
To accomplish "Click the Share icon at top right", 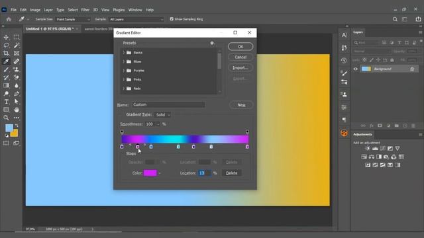I will (418, 19).
